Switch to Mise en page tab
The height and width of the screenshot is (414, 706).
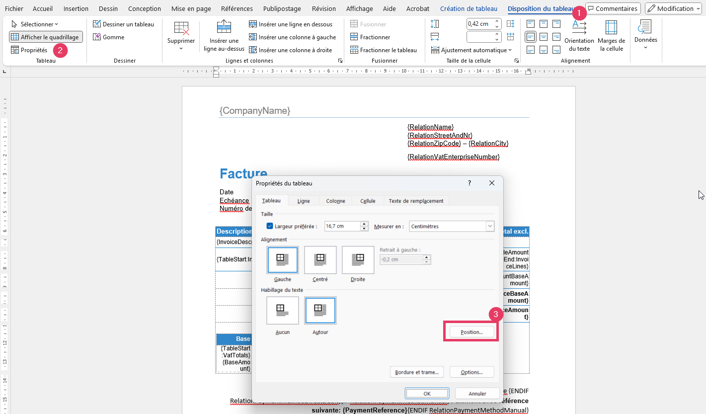click(191, 8)
